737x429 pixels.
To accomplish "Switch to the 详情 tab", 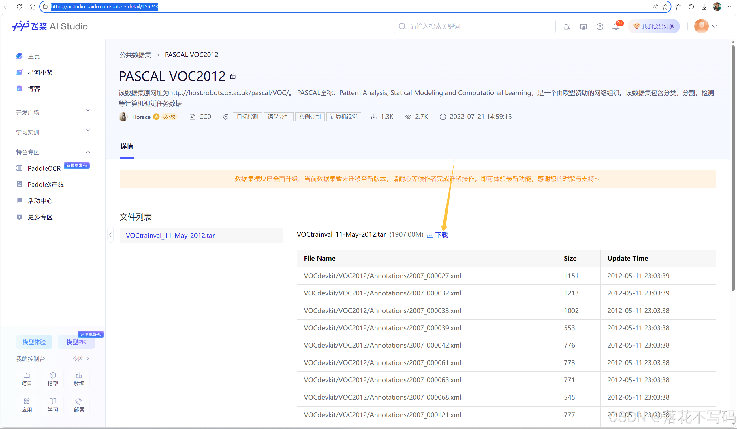I will [127, 146].
